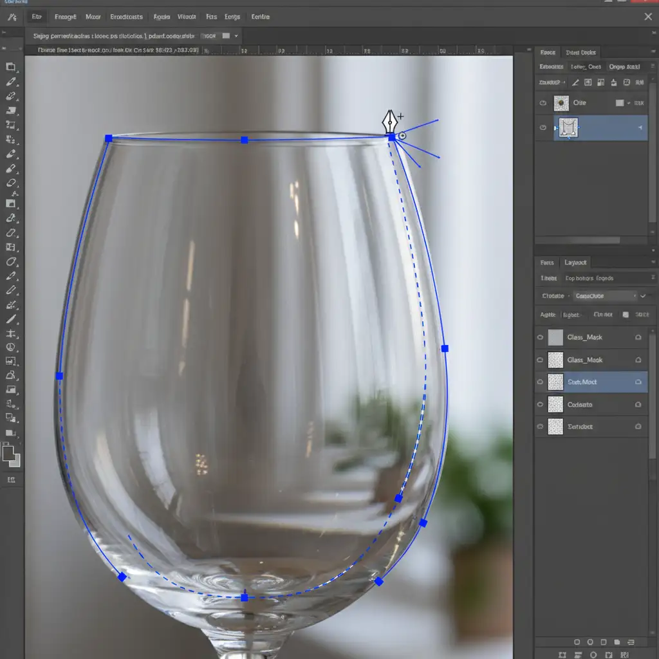This screenshot has width=659, height=659.
Task: Toggle visibility of the Orite path layer
Action: (543, 103)
